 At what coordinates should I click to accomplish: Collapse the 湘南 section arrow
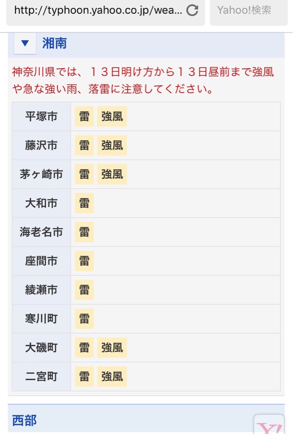point(25,43)
